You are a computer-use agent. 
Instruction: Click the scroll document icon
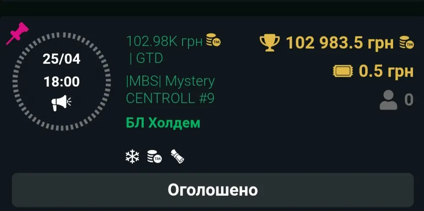click(x=178, y=157)
